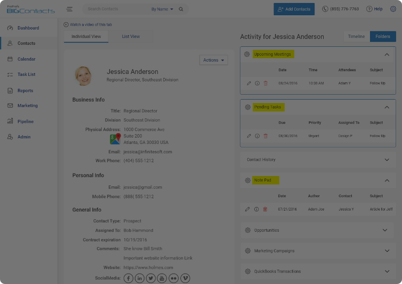Switch to the List View tab
Viewport: 402px width, 284px height.
point(130,36)
